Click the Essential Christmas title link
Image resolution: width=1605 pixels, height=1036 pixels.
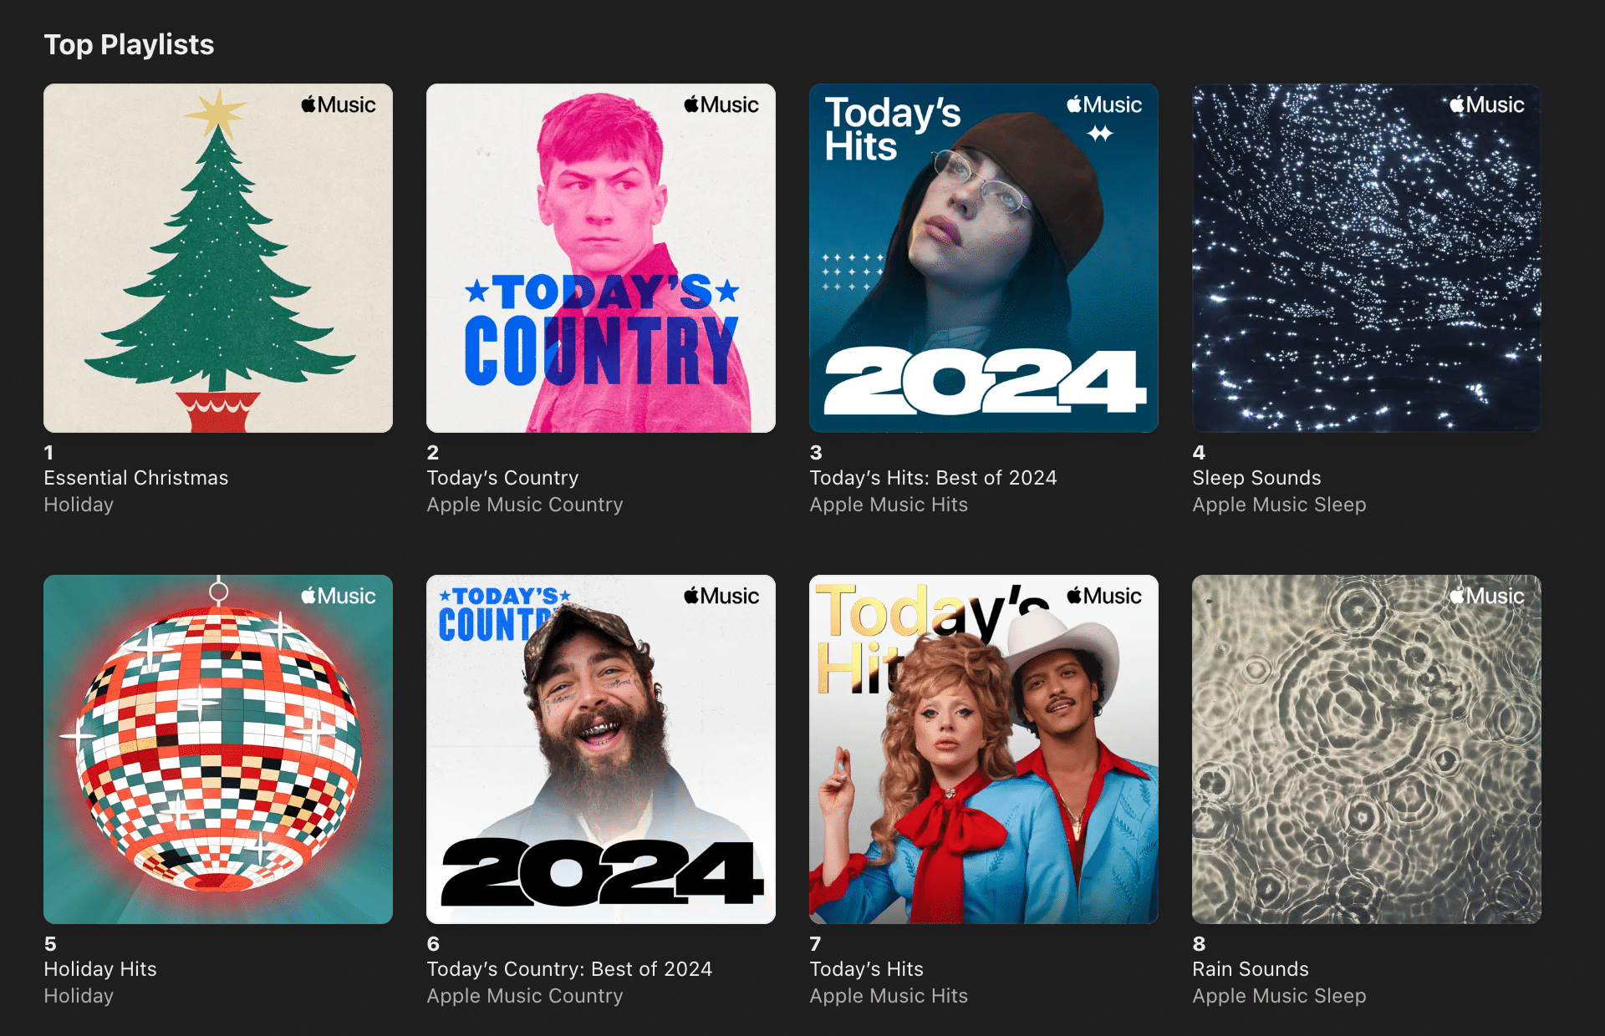click(x=136, y=478)
